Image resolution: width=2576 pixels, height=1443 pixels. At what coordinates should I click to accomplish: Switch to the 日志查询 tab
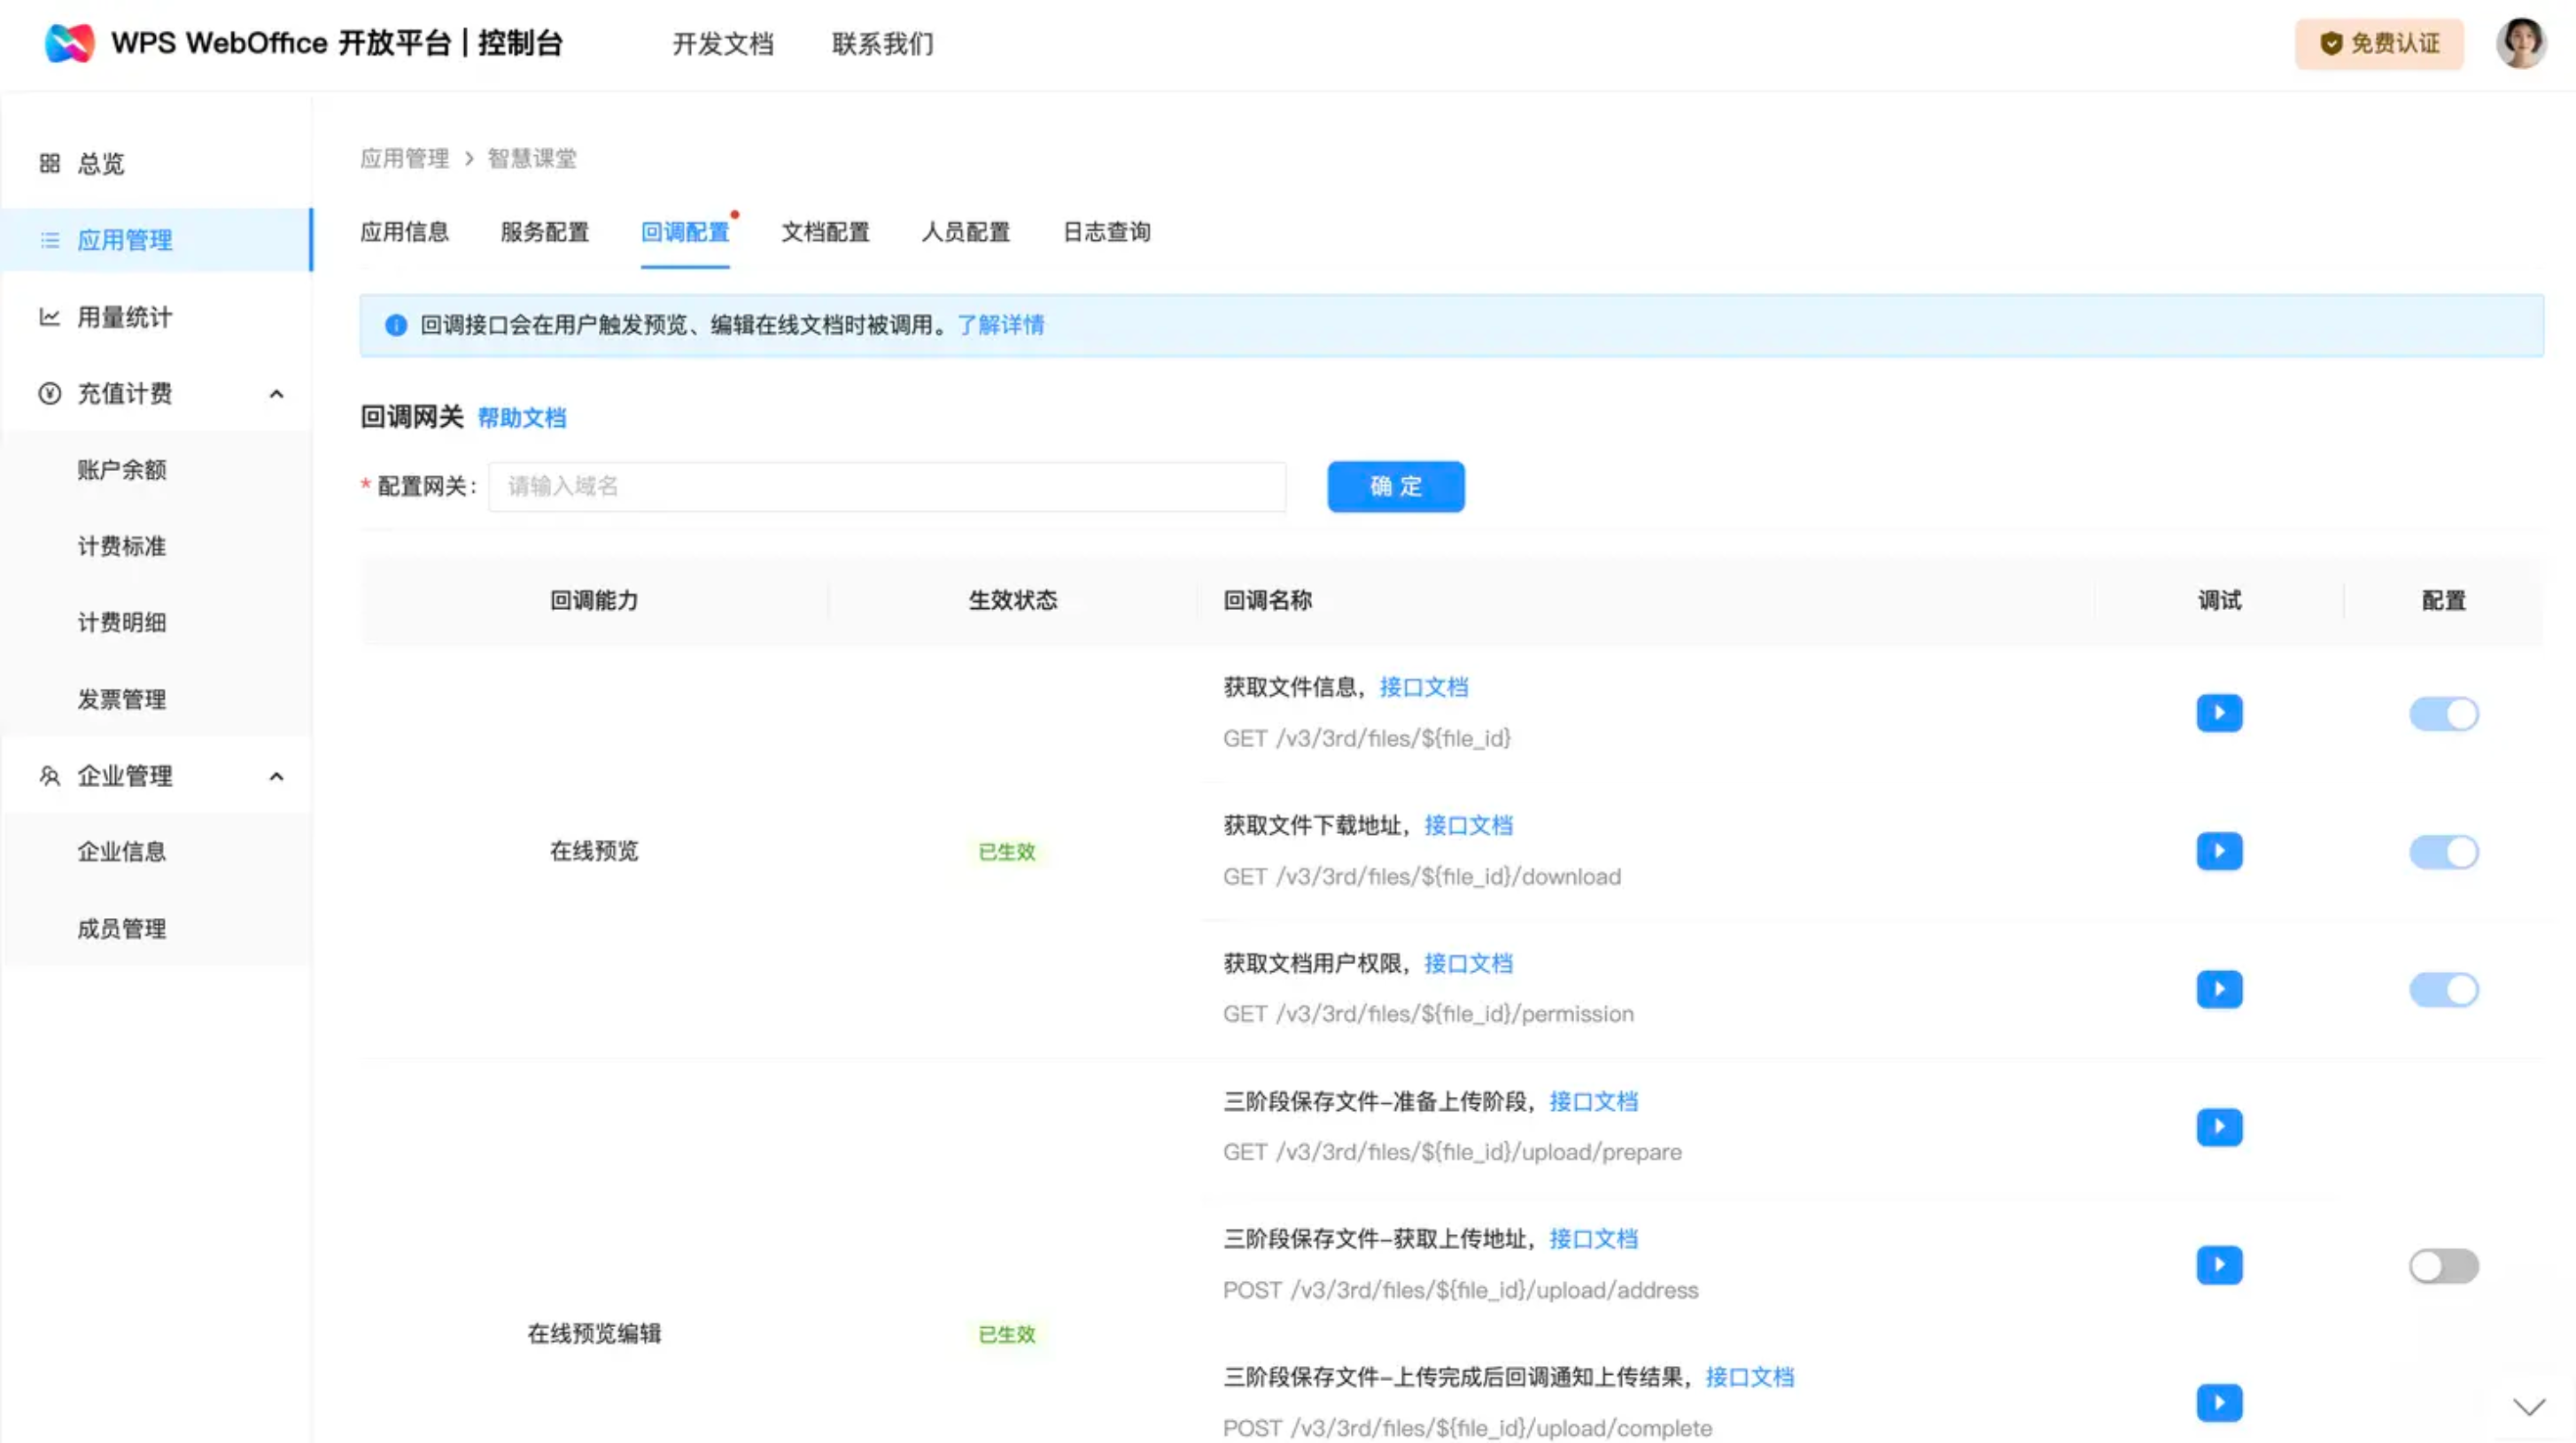1106,232
